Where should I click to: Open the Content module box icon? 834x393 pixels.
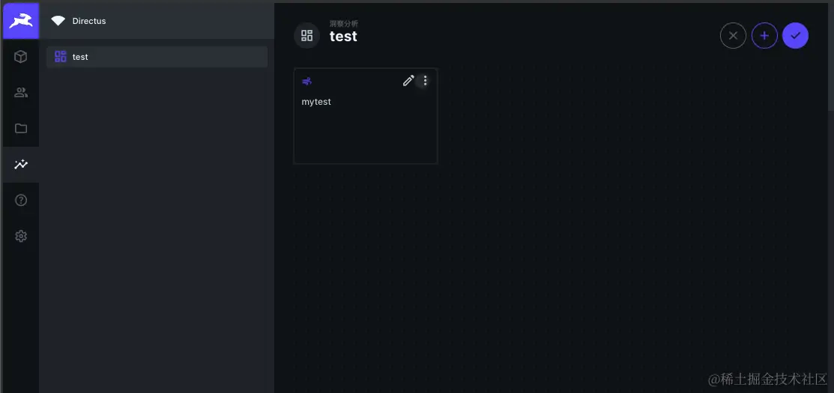(21, 56)
